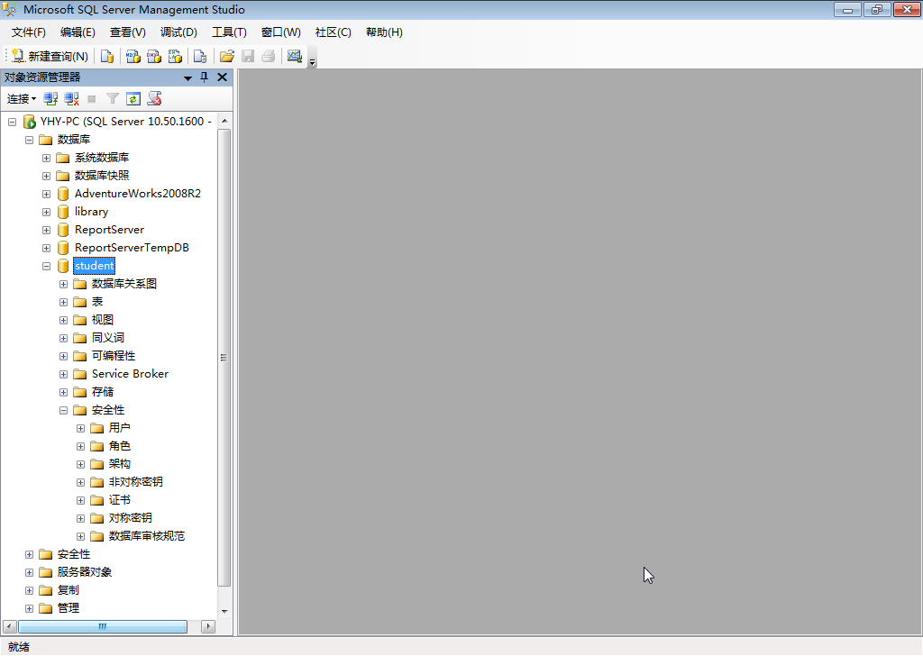
Task: Click the 视图 folder icon
Action: [x=80, y=320]
